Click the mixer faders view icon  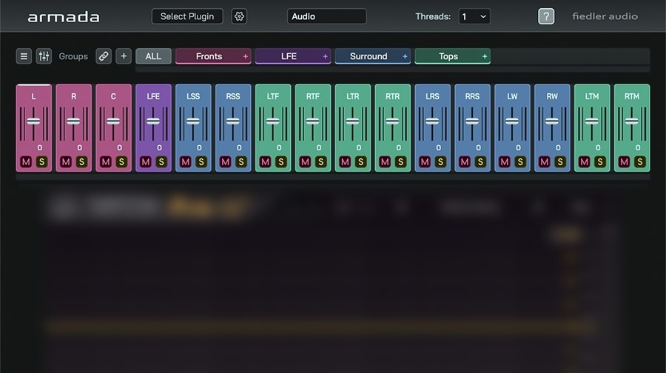click(x=44, y=56)
